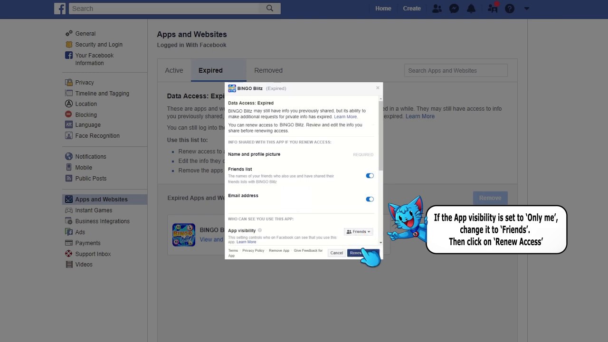Open the Friend Requests icon

tap(437, 9)
